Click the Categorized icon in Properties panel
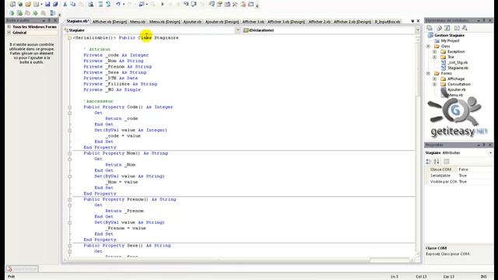 click(x=429, y=162)
